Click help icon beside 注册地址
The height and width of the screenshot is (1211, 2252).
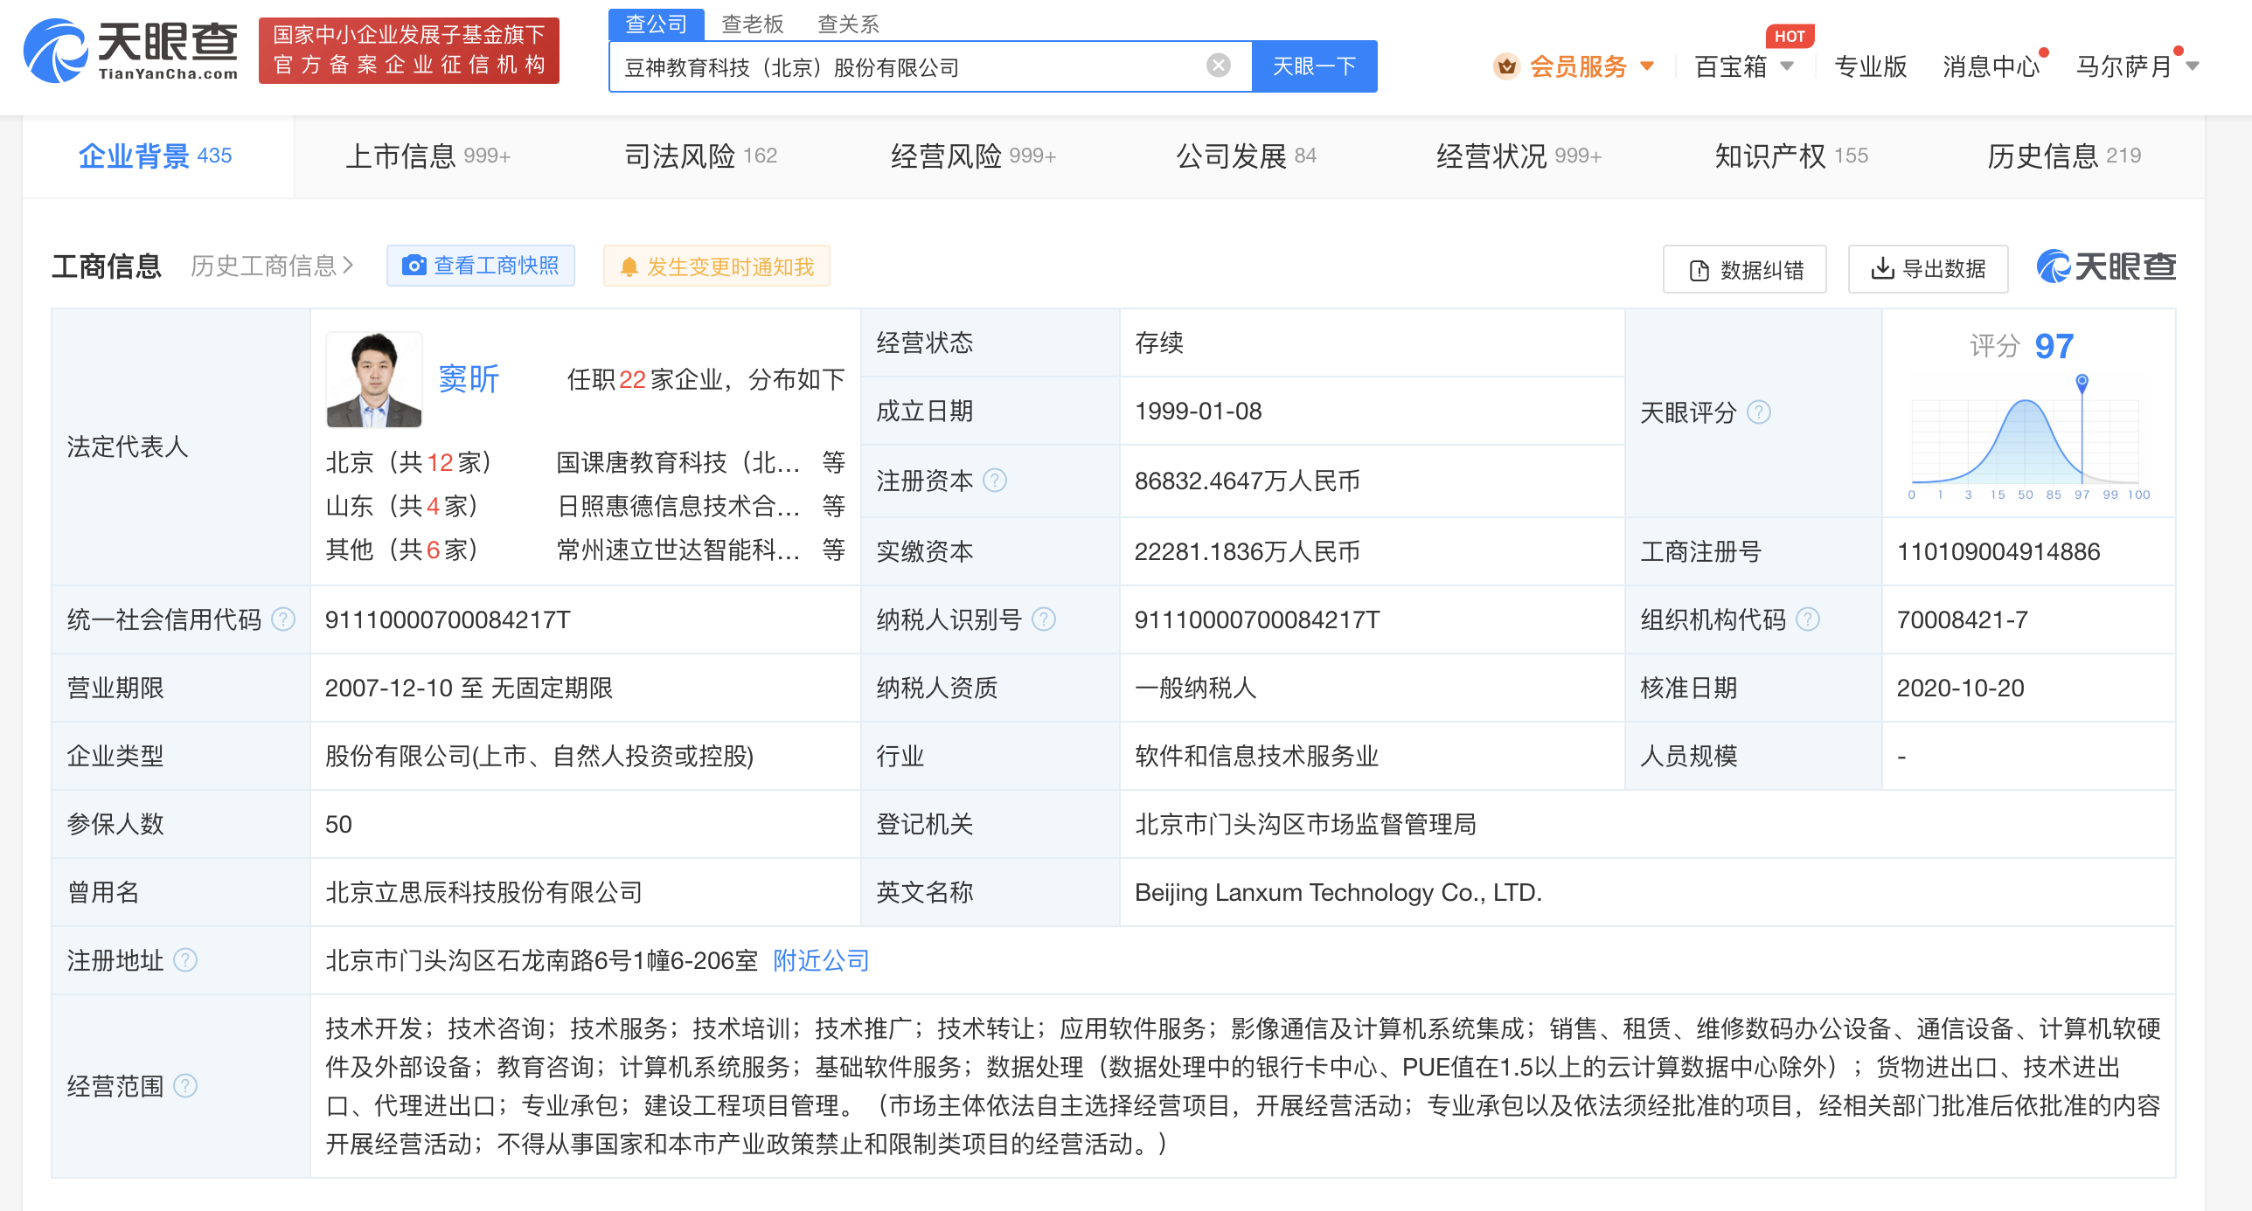click(x=185, y=960)
